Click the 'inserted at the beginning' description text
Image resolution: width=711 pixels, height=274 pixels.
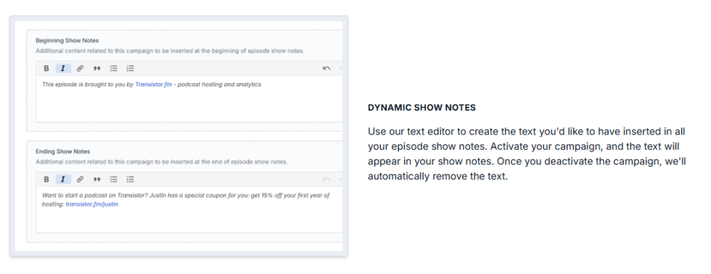[x=170, y=51]
